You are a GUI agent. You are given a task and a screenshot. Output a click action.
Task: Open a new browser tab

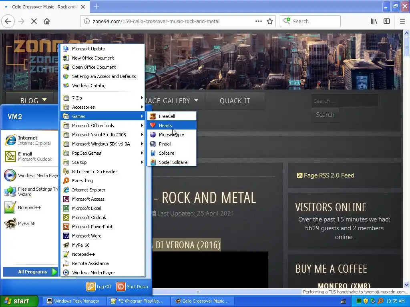(x=96, y=6)
